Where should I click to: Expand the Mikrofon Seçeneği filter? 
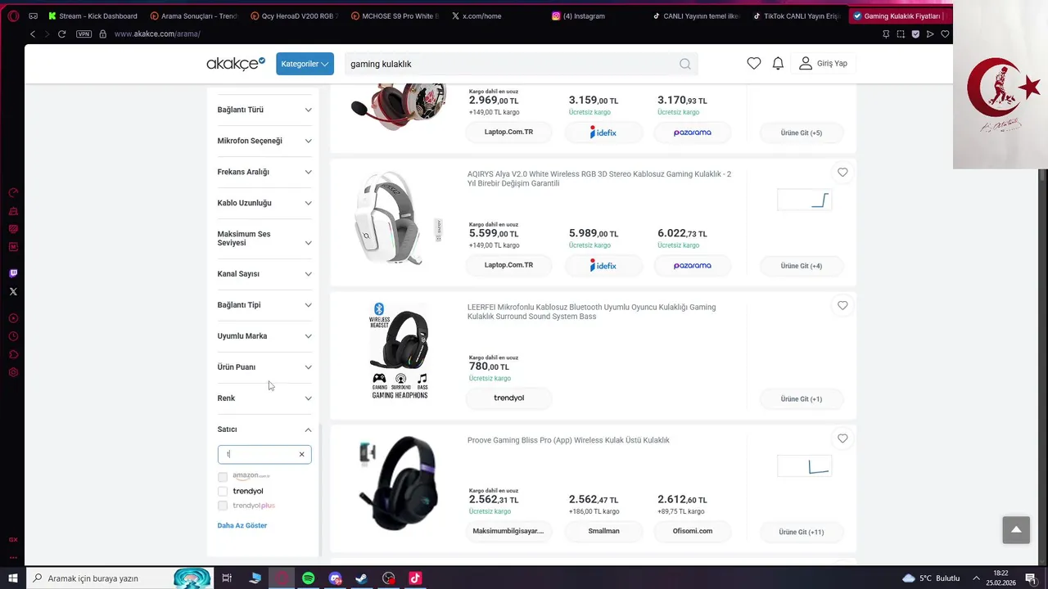coord(264,141)
